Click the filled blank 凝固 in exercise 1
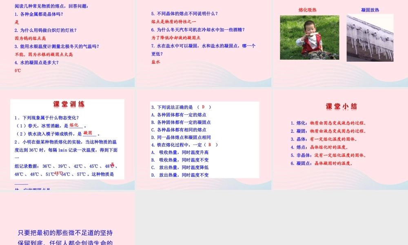The image size is (408, 245). [88, 133]
